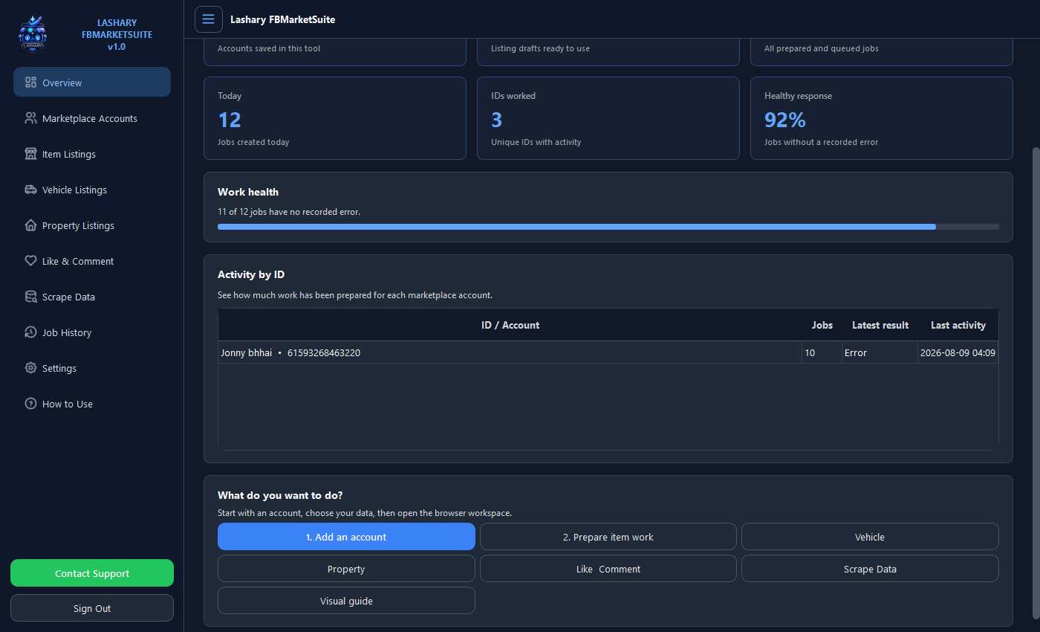Click the Property Listings house icon

30,225
